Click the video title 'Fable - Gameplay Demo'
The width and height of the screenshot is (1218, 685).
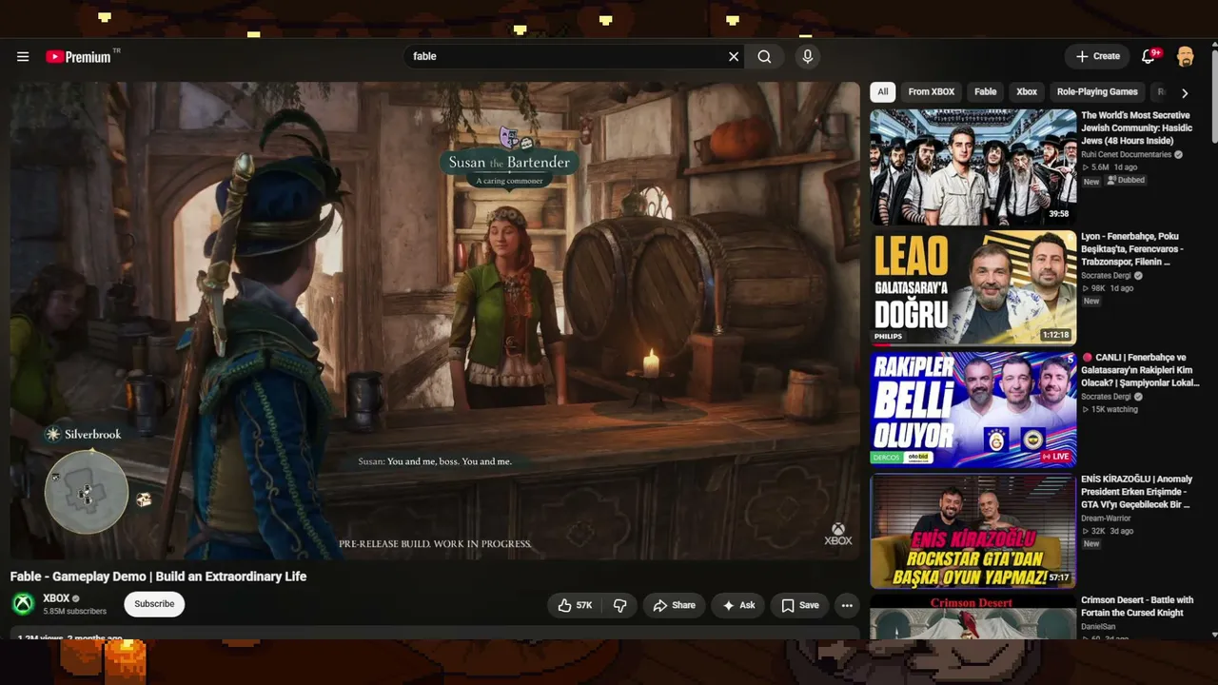coord(158,577)
